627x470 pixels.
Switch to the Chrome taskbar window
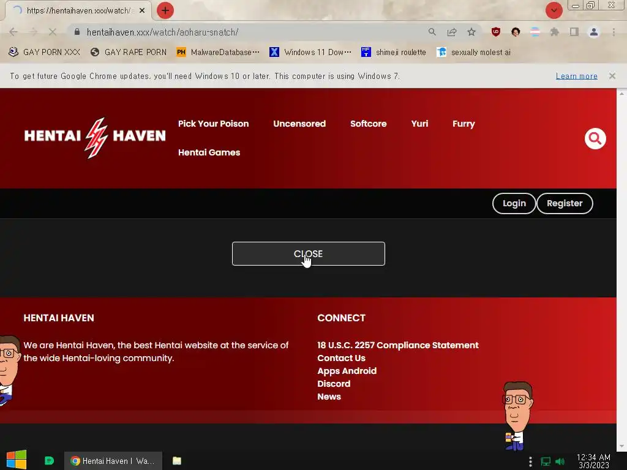113,461
